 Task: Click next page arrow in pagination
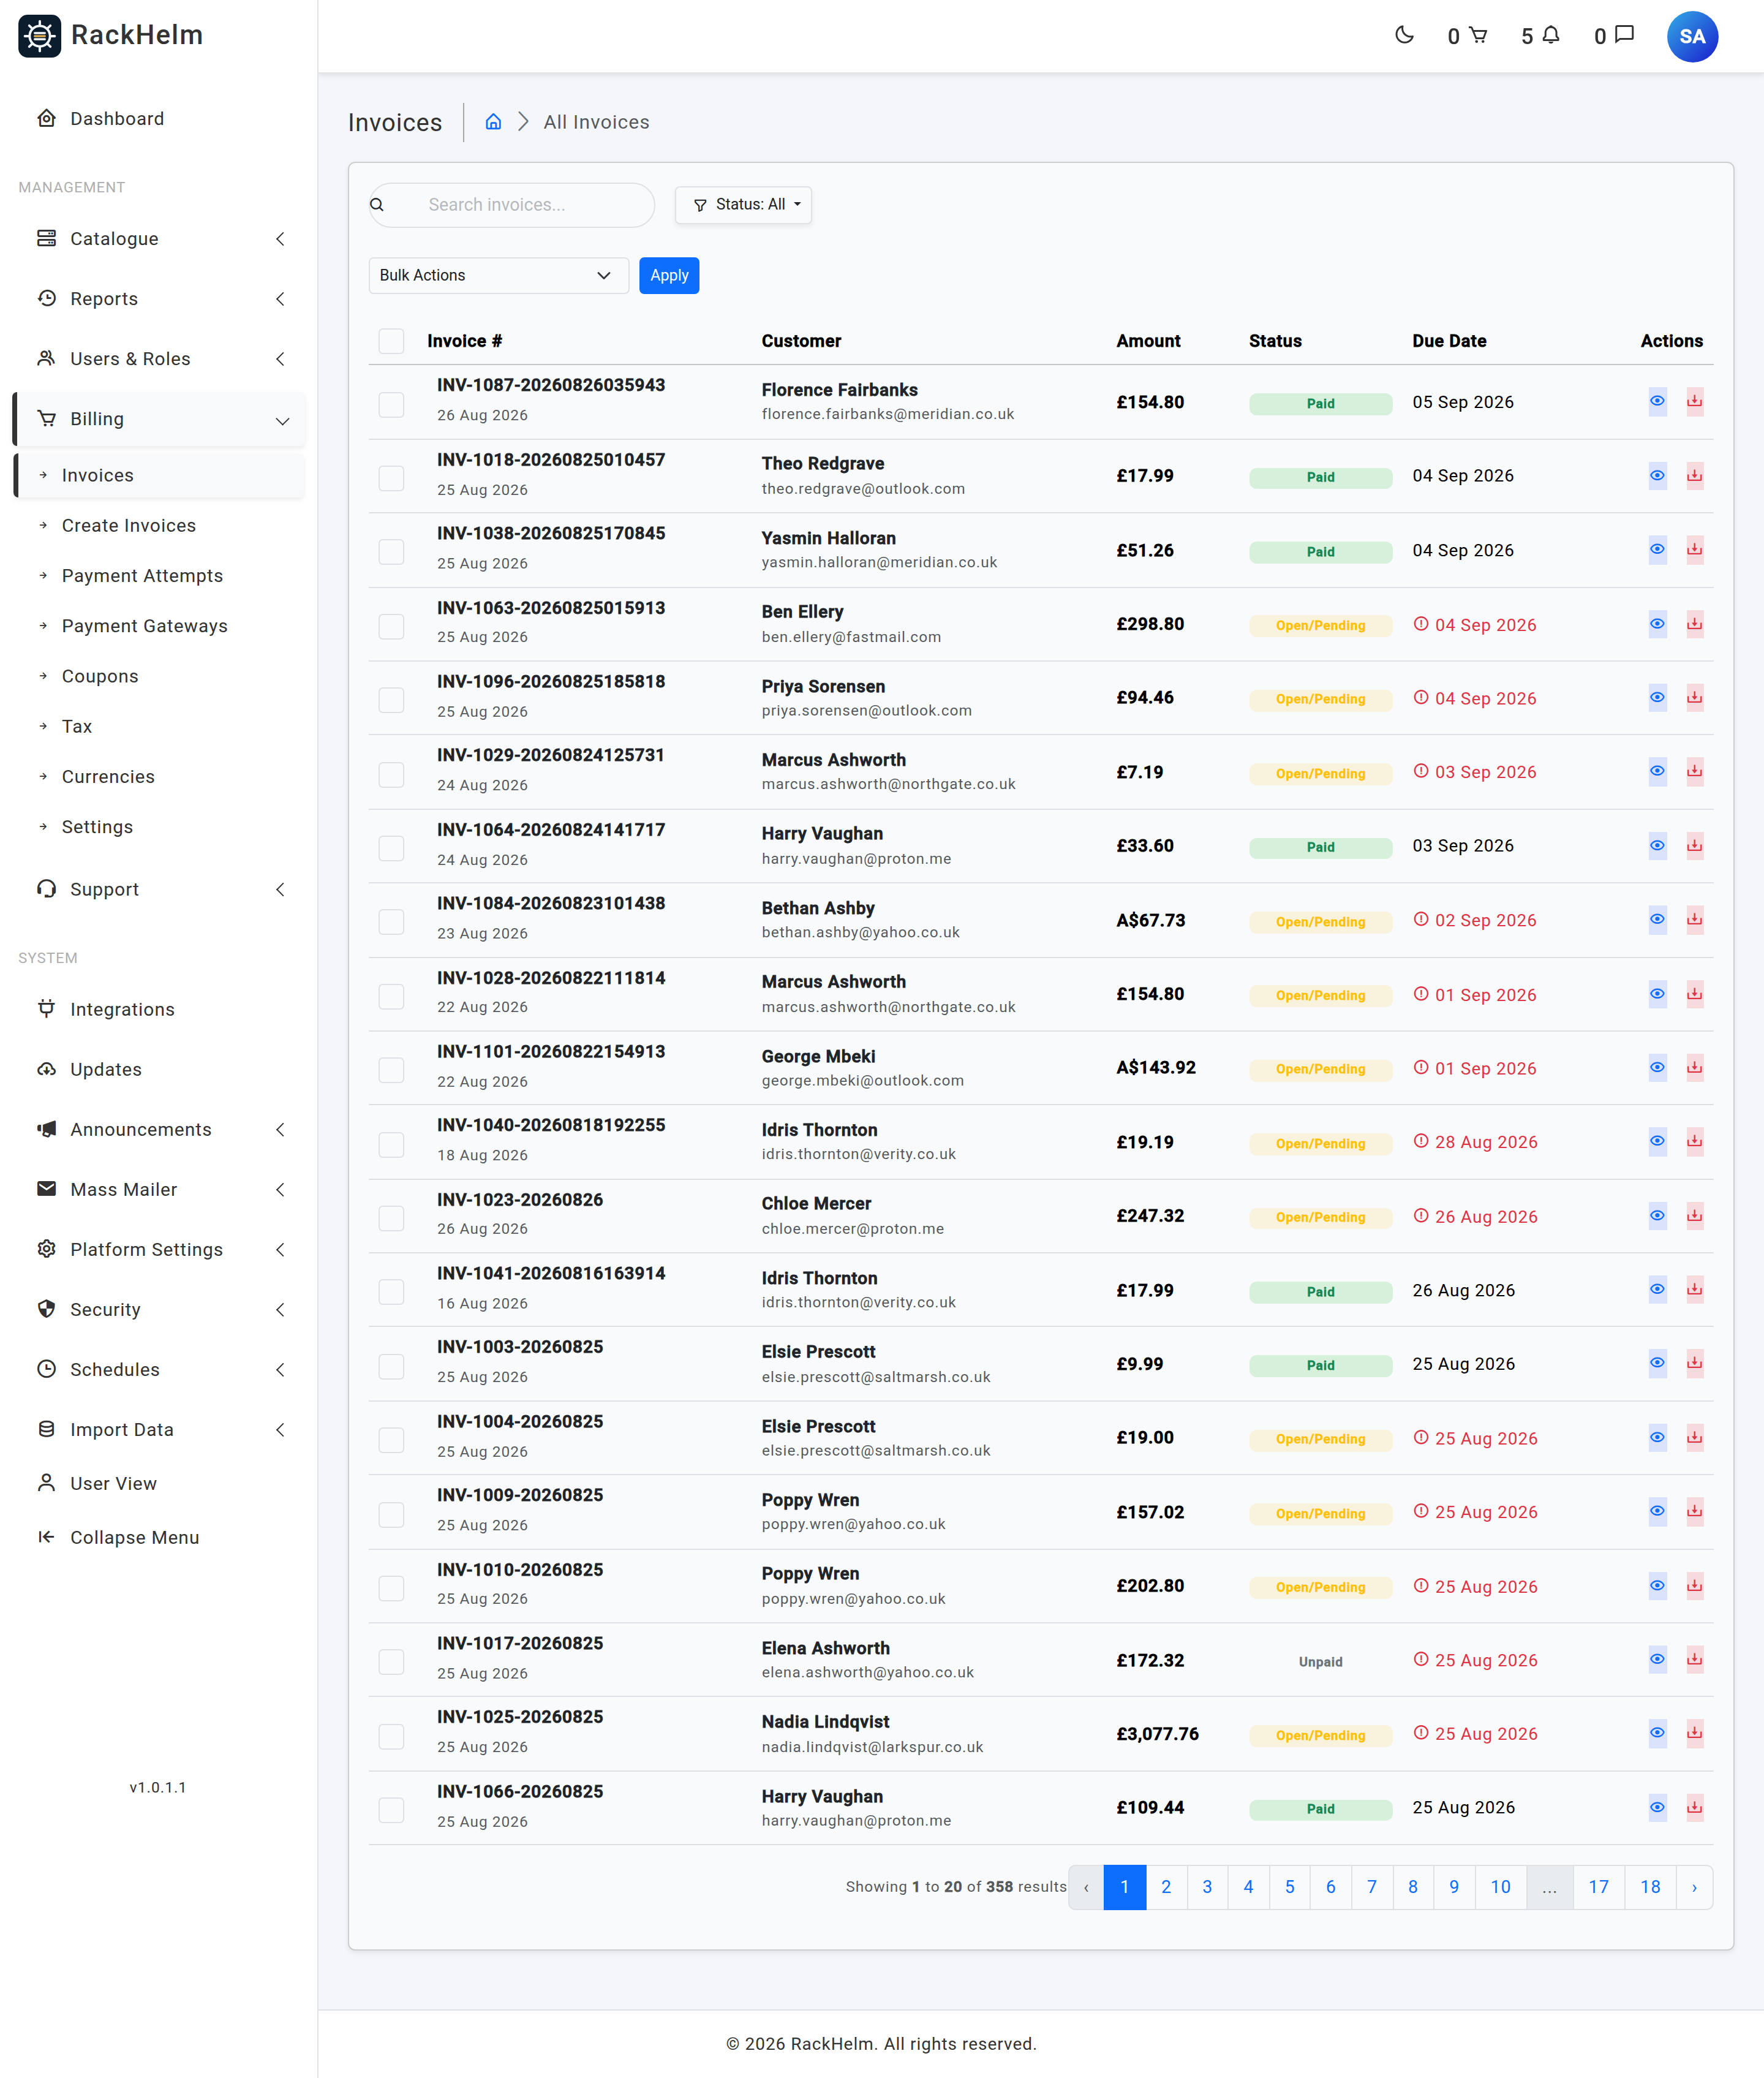click(x=1693, y=1887)
